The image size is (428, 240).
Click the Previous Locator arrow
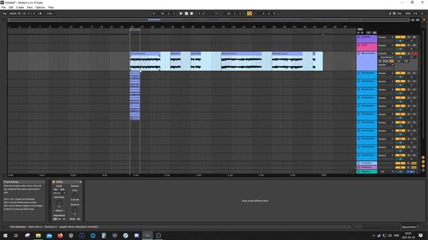pyautogui.click(x=358, y=33)
